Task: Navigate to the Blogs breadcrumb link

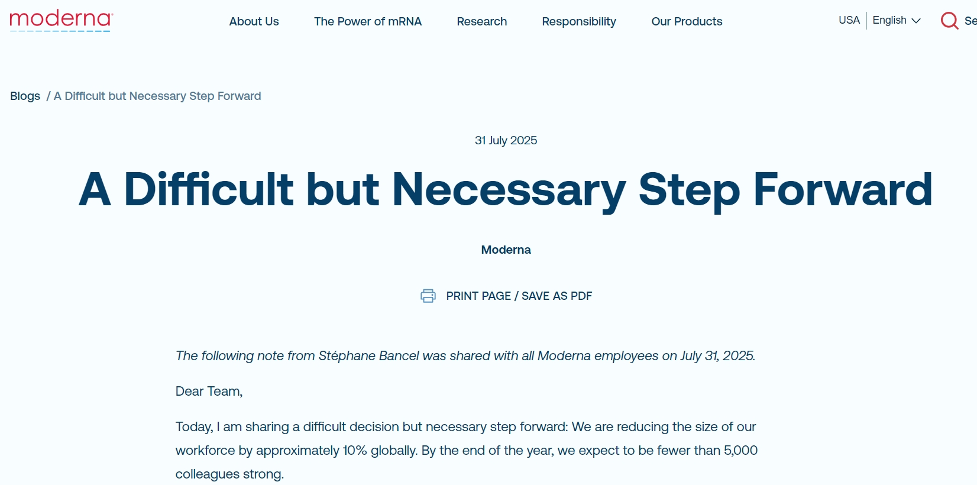Action: (x=25, y=96)
